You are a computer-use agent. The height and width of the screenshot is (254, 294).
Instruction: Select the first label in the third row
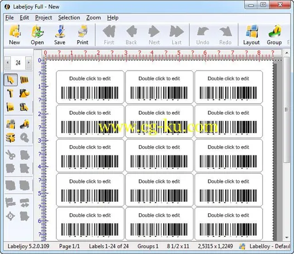90,155
